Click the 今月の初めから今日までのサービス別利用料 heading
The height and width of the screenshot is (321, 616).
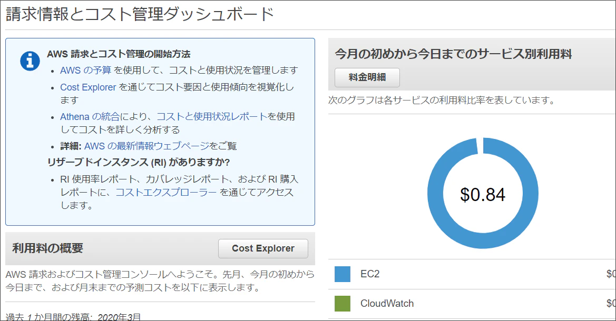point(453,54)
